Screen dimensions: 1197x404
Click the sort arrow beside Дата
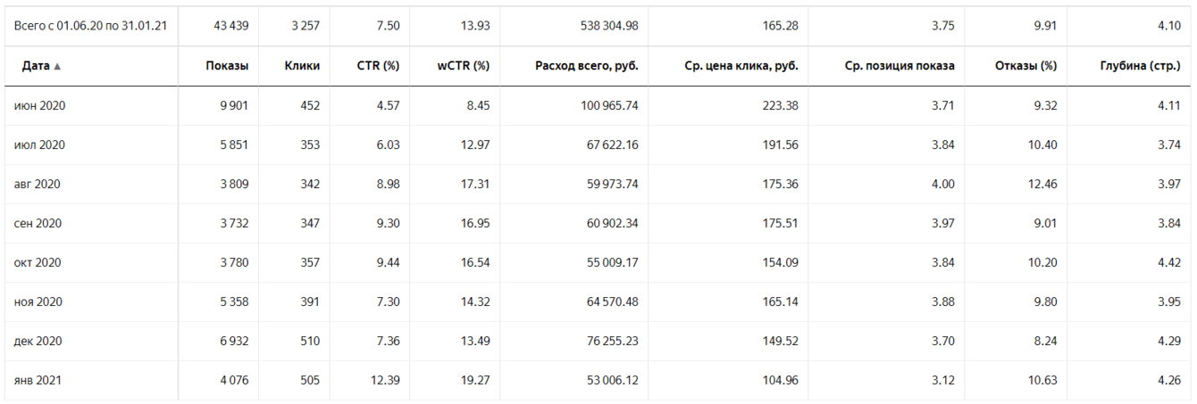[57, 67]
